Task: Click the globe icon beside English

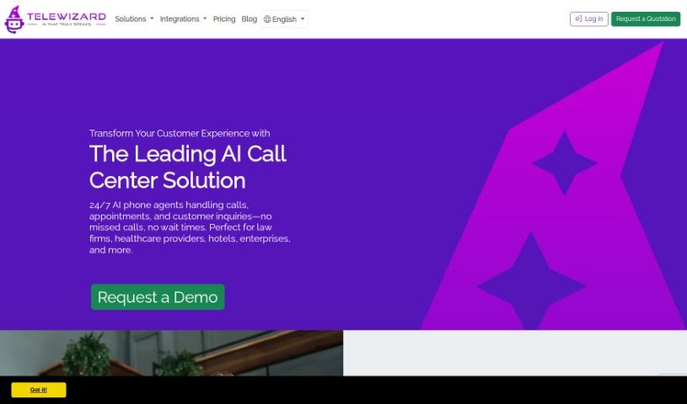Action: click(x=267, y=19)
